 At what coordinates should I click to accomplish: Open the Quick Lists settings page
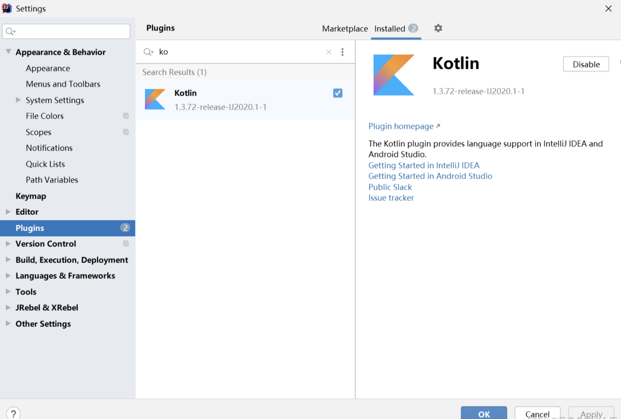(45, 164)
